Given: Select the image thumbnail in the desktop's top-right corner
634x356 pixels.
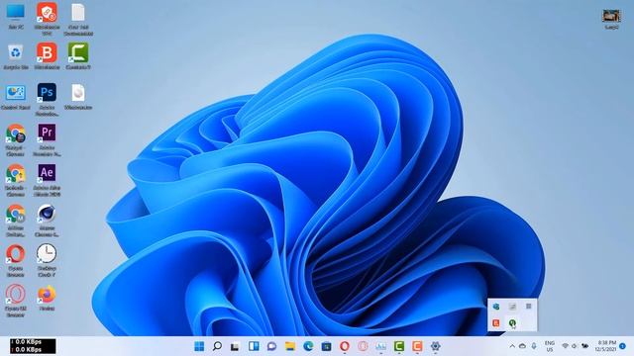Looking at the screenshot, I should [611, 19].
